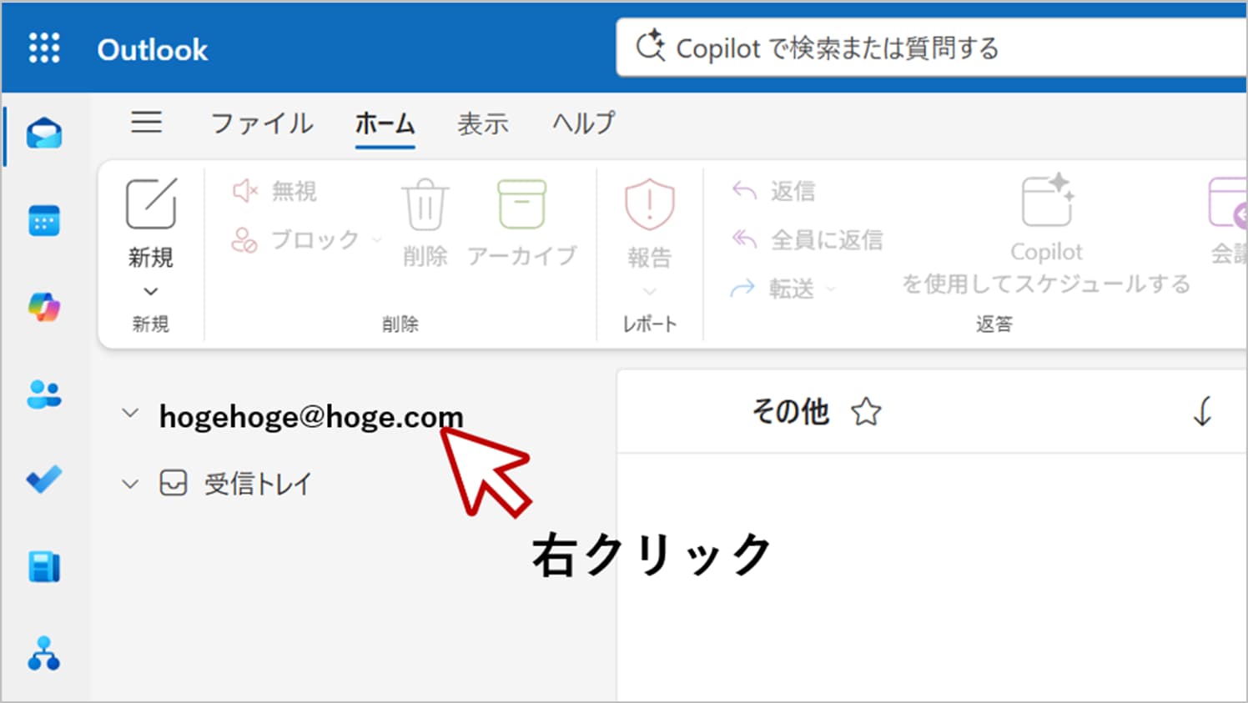Click the Copilot search input box
This screenshot has width=1248, height=703.
click(918, 48)
